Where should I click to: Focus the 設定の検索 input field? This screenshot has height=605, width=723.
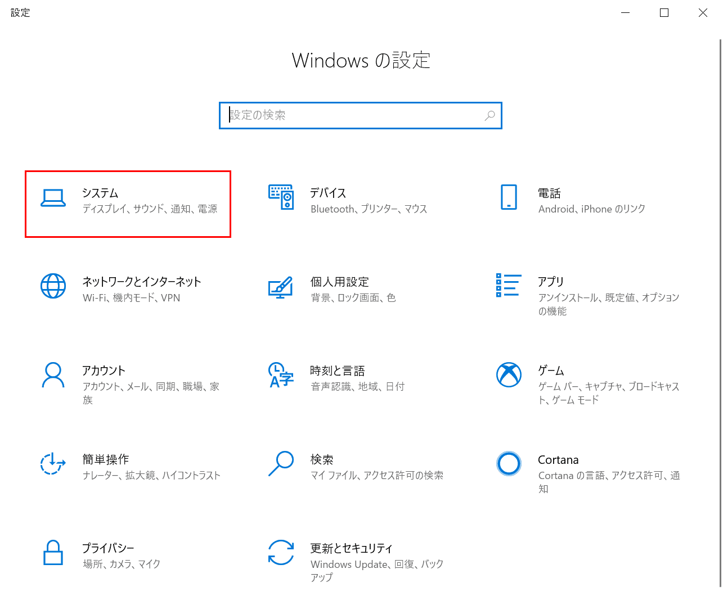360,115
